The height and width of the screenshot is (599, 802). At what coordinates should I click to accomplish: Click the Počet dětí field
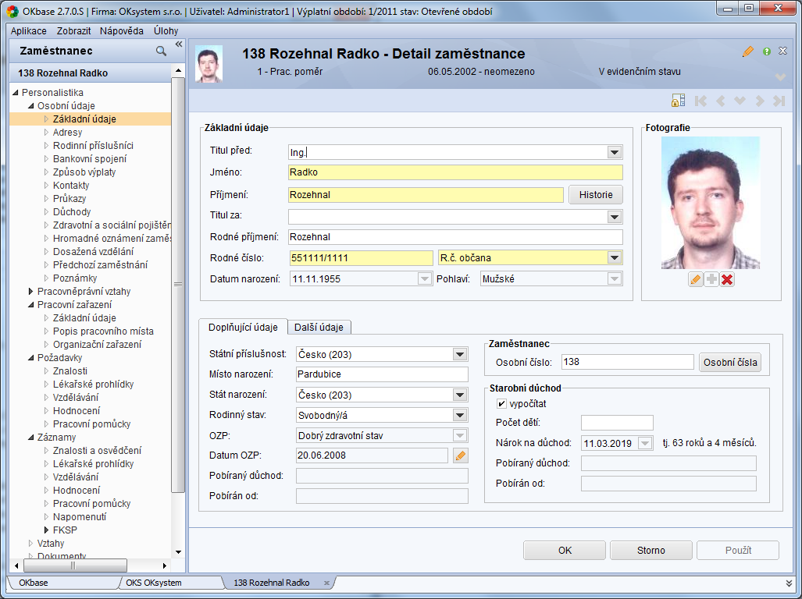(617, 423)
